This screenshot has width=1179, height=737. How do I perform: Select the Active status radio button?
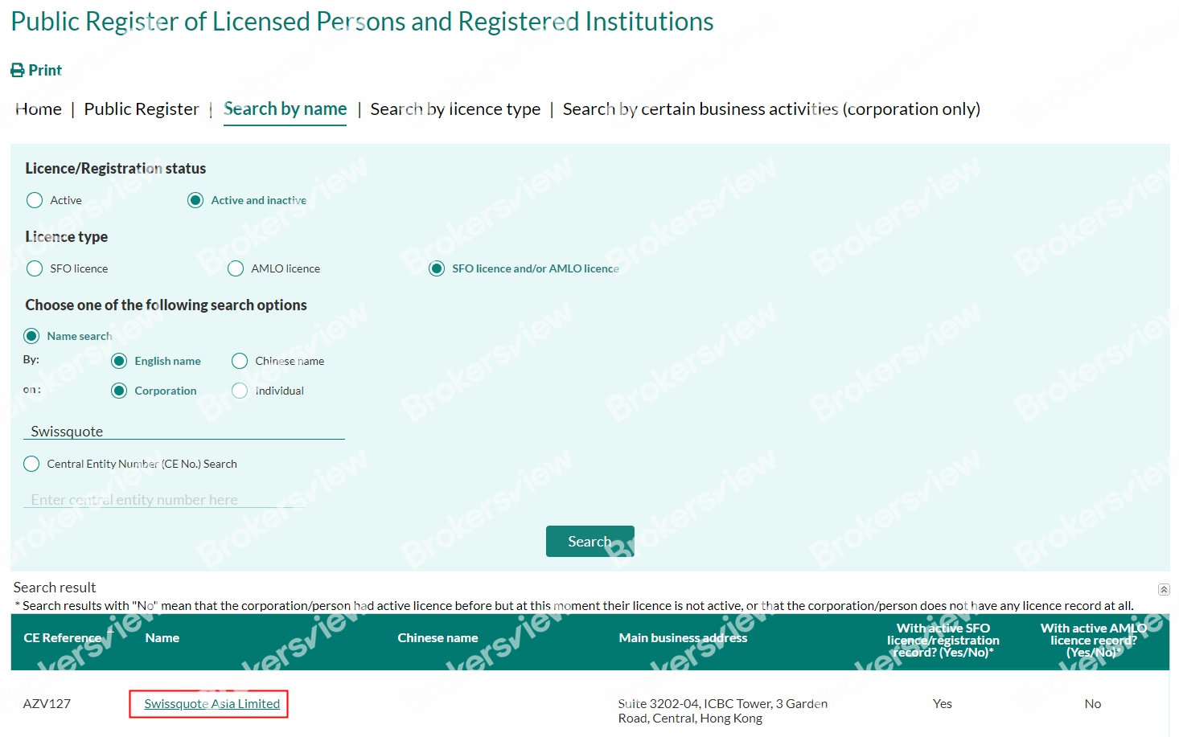point(35,200)
